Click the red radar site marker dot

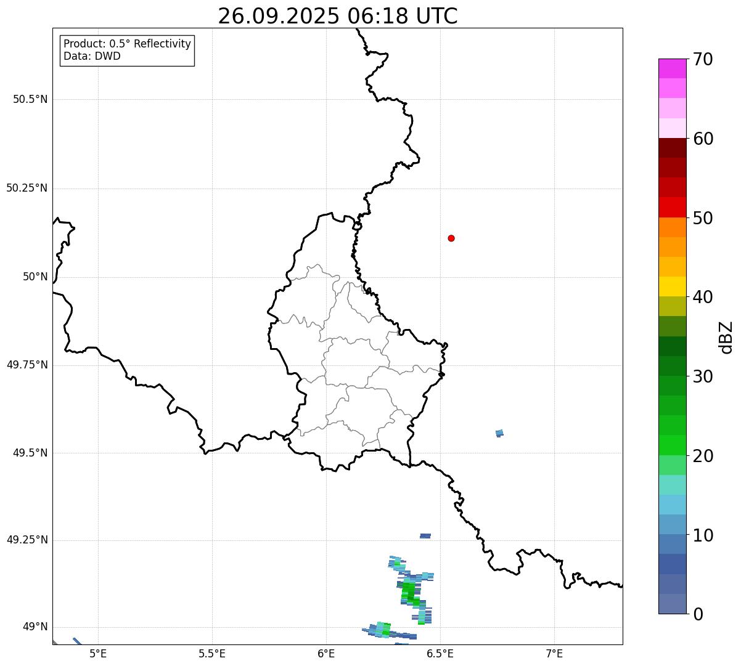coord(451,238)
